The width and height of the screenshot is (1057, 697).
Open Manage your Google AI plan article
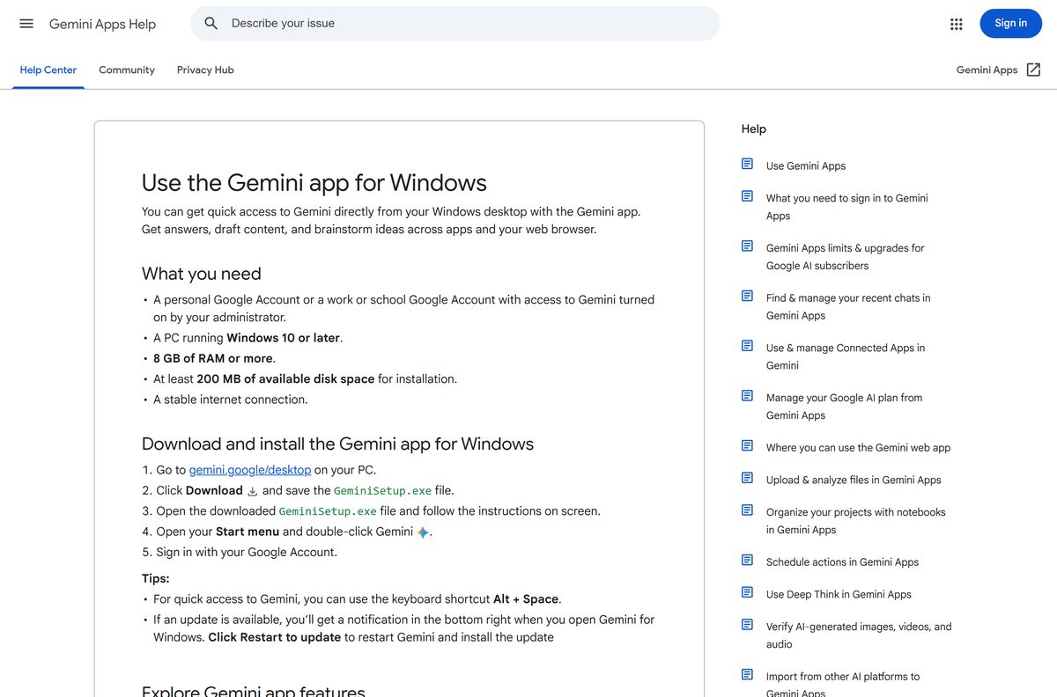(844, 407)
